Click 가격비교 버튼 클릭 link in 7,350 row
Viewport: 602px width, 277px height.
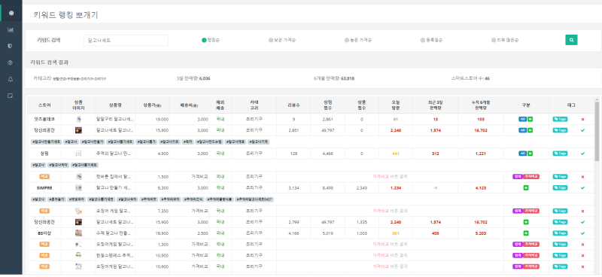(390, 211)
